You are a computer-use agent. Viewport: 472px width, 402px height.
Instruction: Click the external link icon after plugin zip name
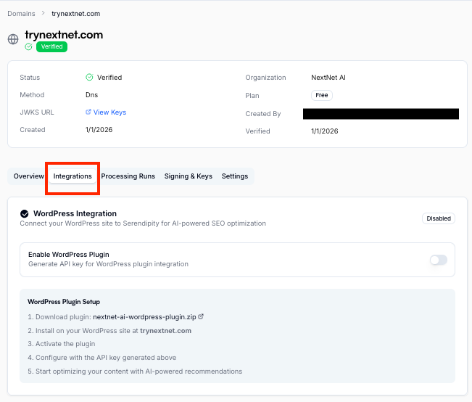tap(201, 316)
